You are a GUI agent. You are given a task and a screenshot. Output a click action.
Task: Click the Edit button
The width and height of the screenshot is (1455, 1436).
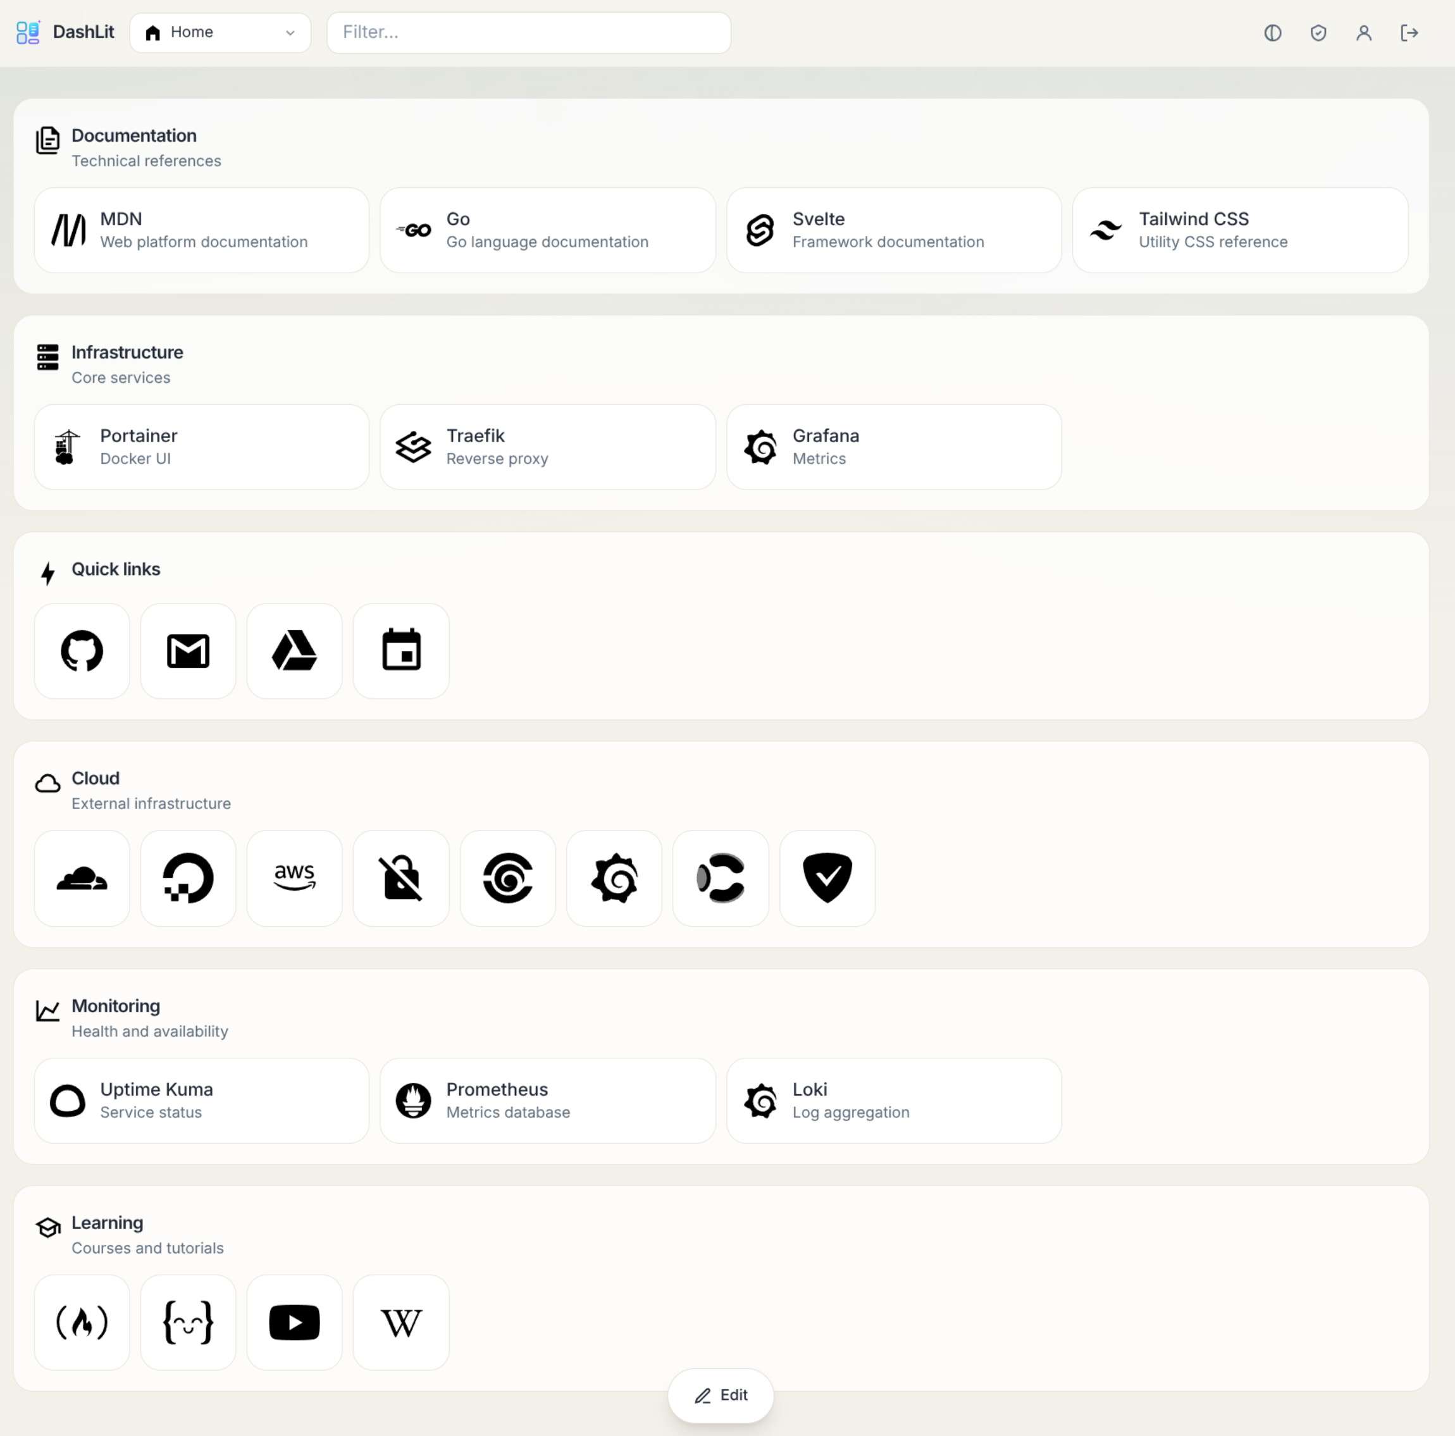tap(721, 1396)
